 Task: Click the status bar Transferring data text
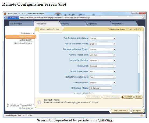19,115
